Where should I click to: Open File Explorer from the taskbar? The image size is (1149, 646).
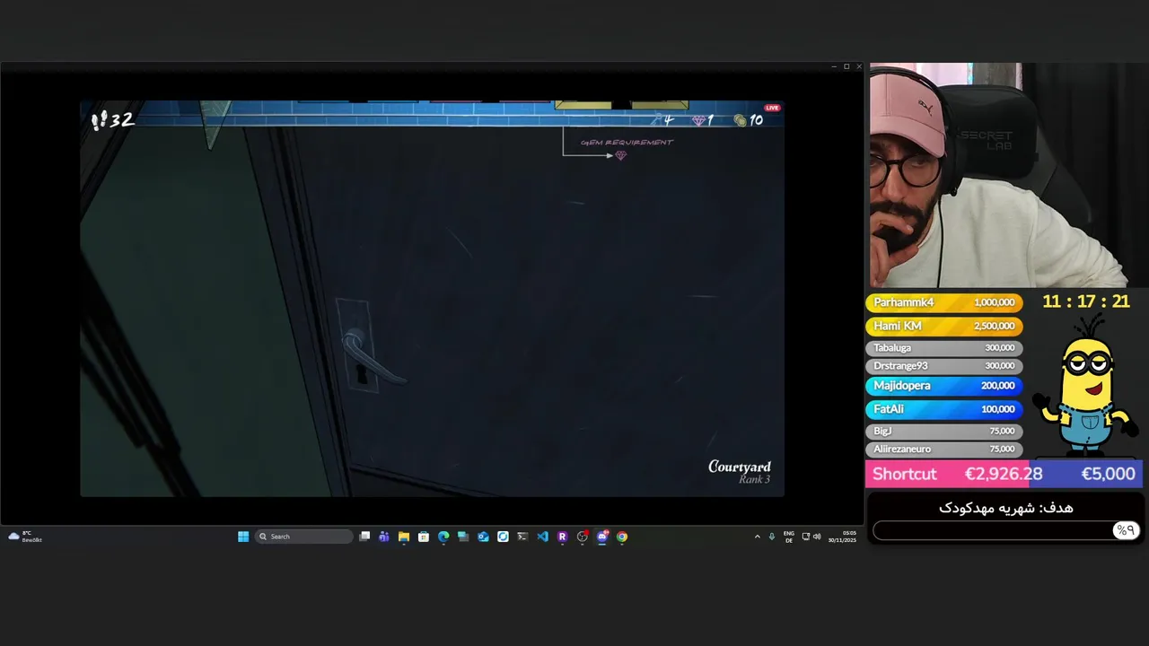point(404,537)
